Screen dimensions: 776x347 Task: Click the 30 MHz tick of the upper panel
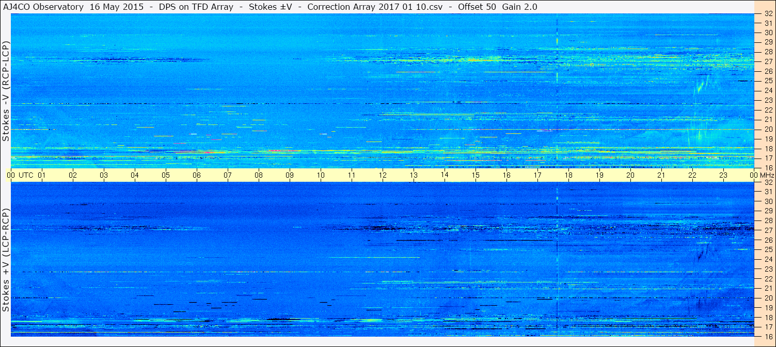[768, 33]
